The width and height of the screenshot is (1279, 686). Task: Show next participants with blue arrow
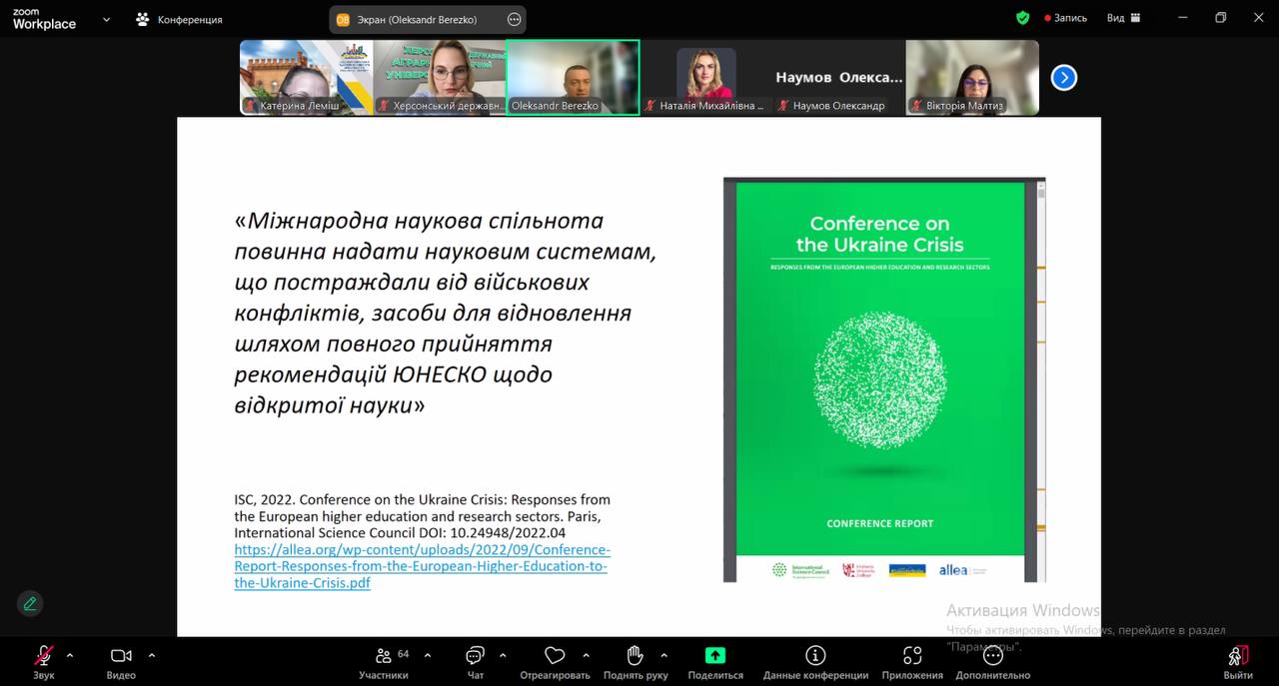pyautogui.click(x=1064, y=77)
